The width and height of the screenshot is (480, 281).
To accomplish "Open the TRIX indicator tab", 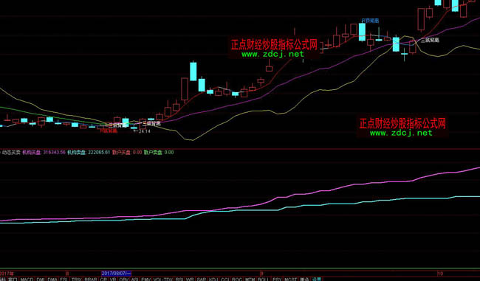I will pos(77,280).
